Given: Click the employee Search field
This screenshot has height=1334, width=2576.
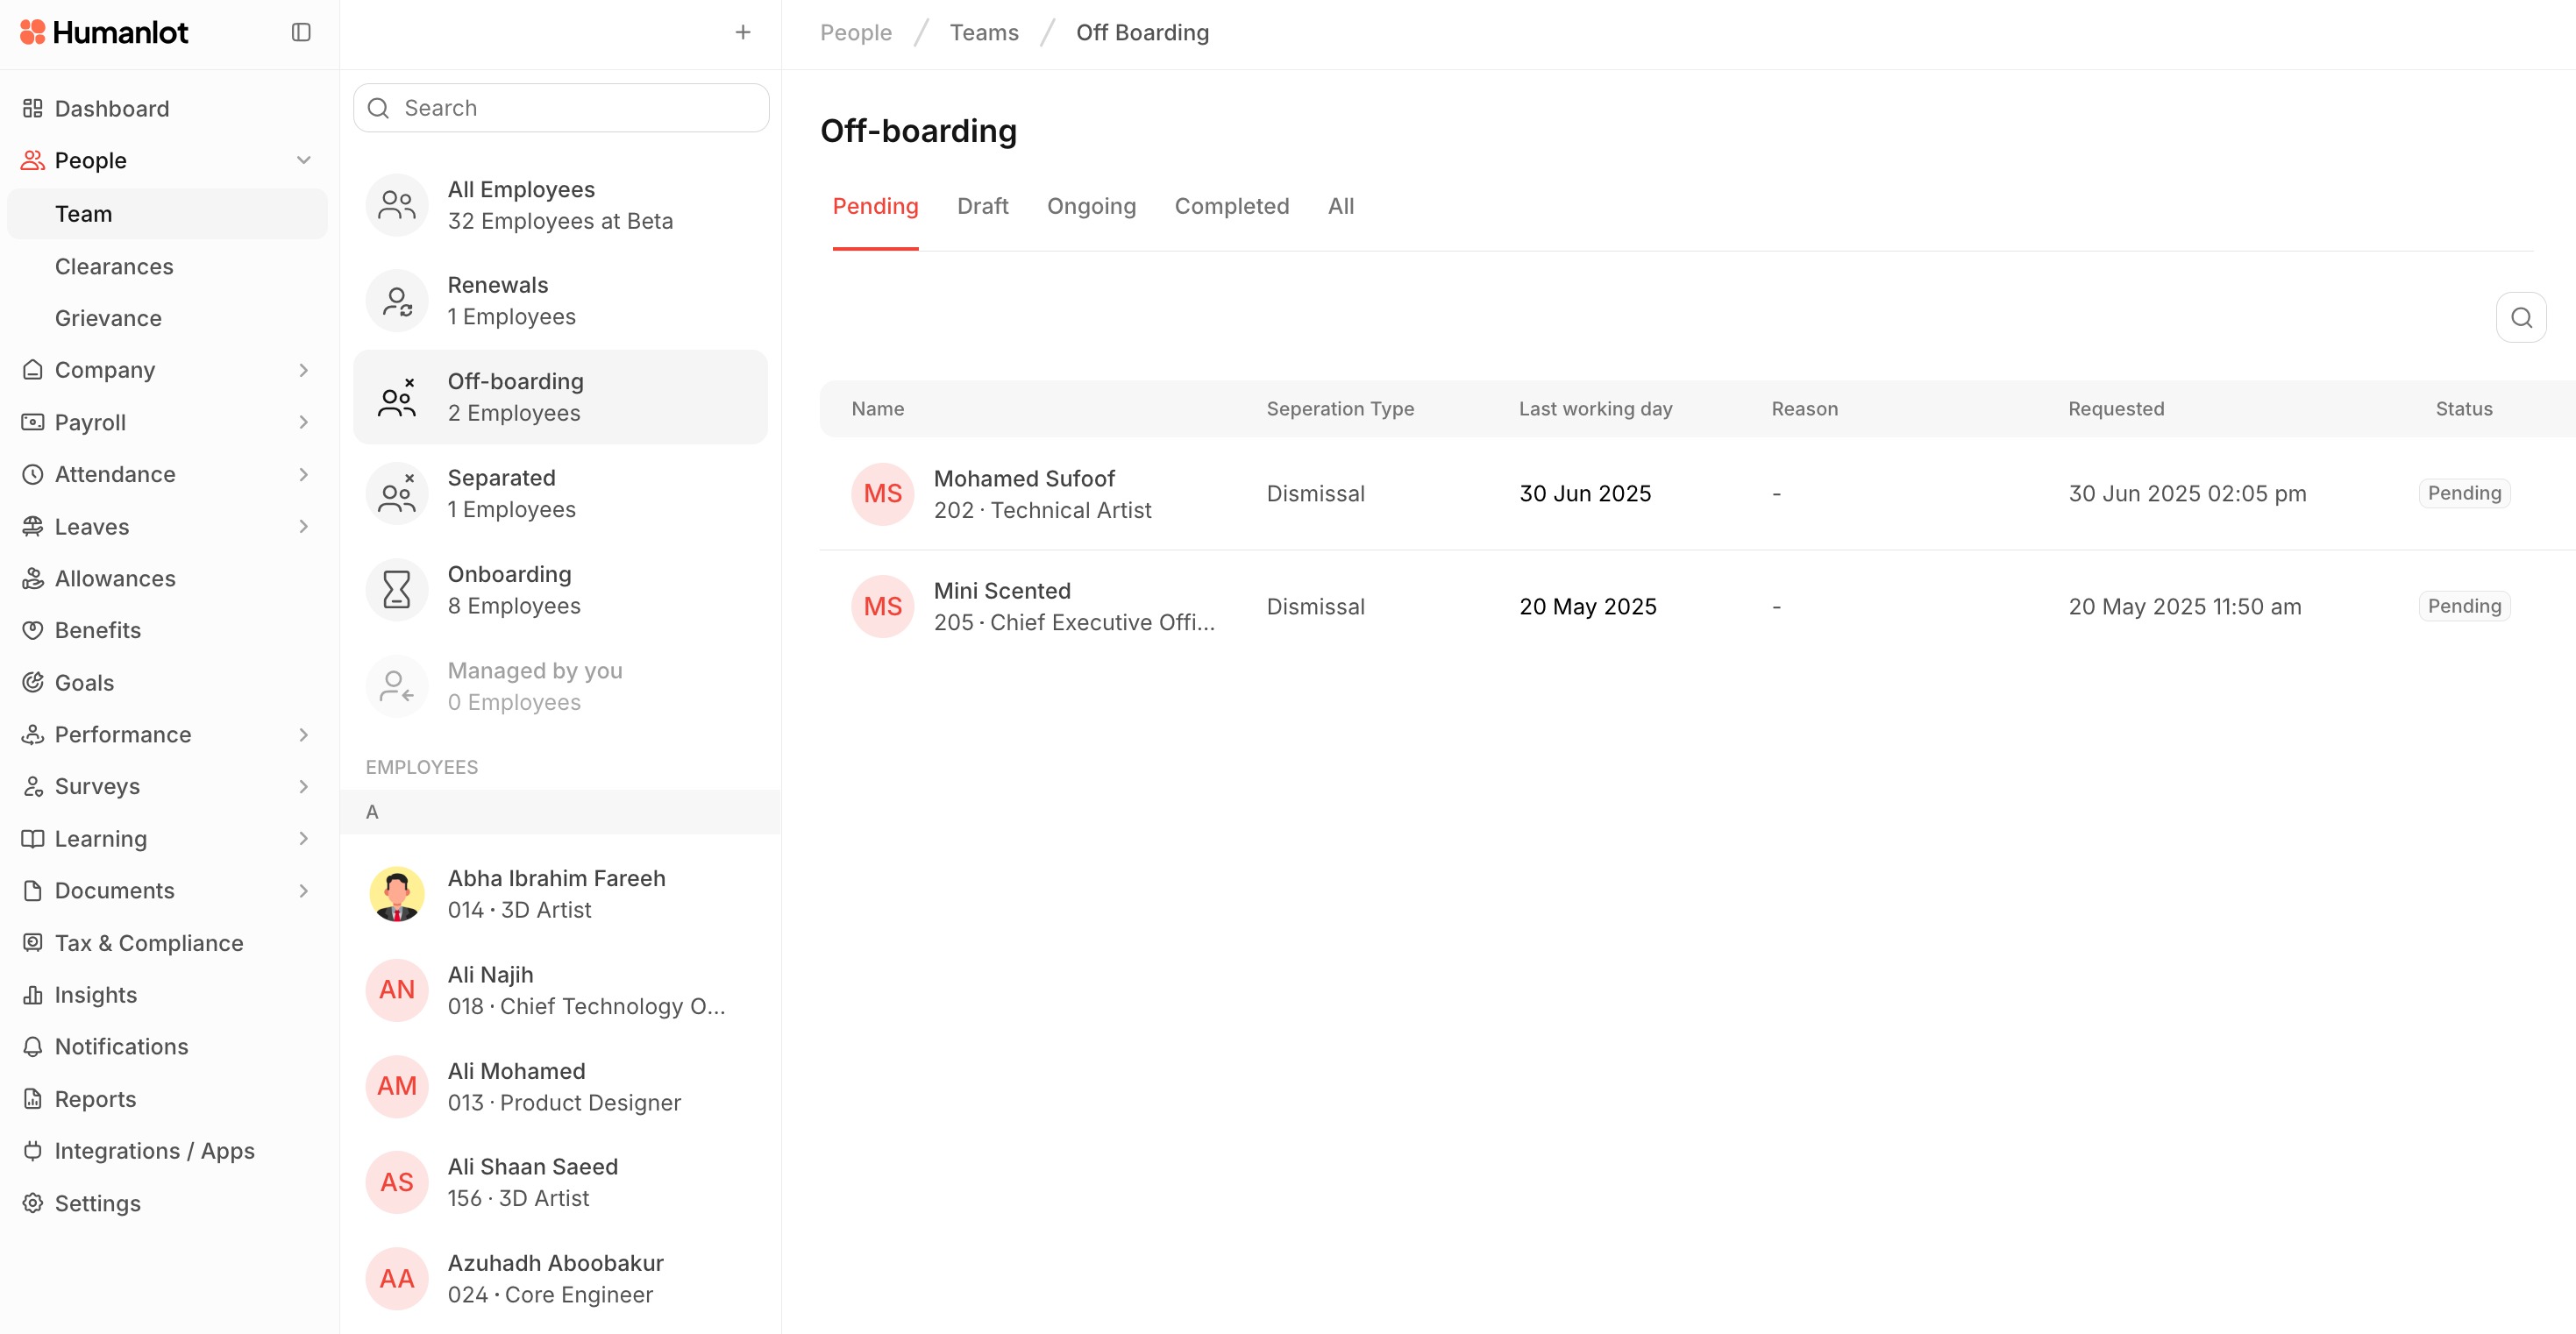Looking at the screenshot, I should click(562, 108).
